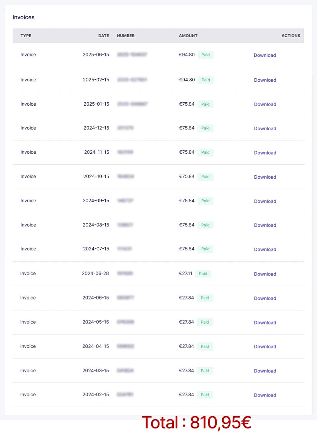Download the 2024-06-15 invoice
The width and height of the screenshot is (317, 444).
[x=265, y=298]
